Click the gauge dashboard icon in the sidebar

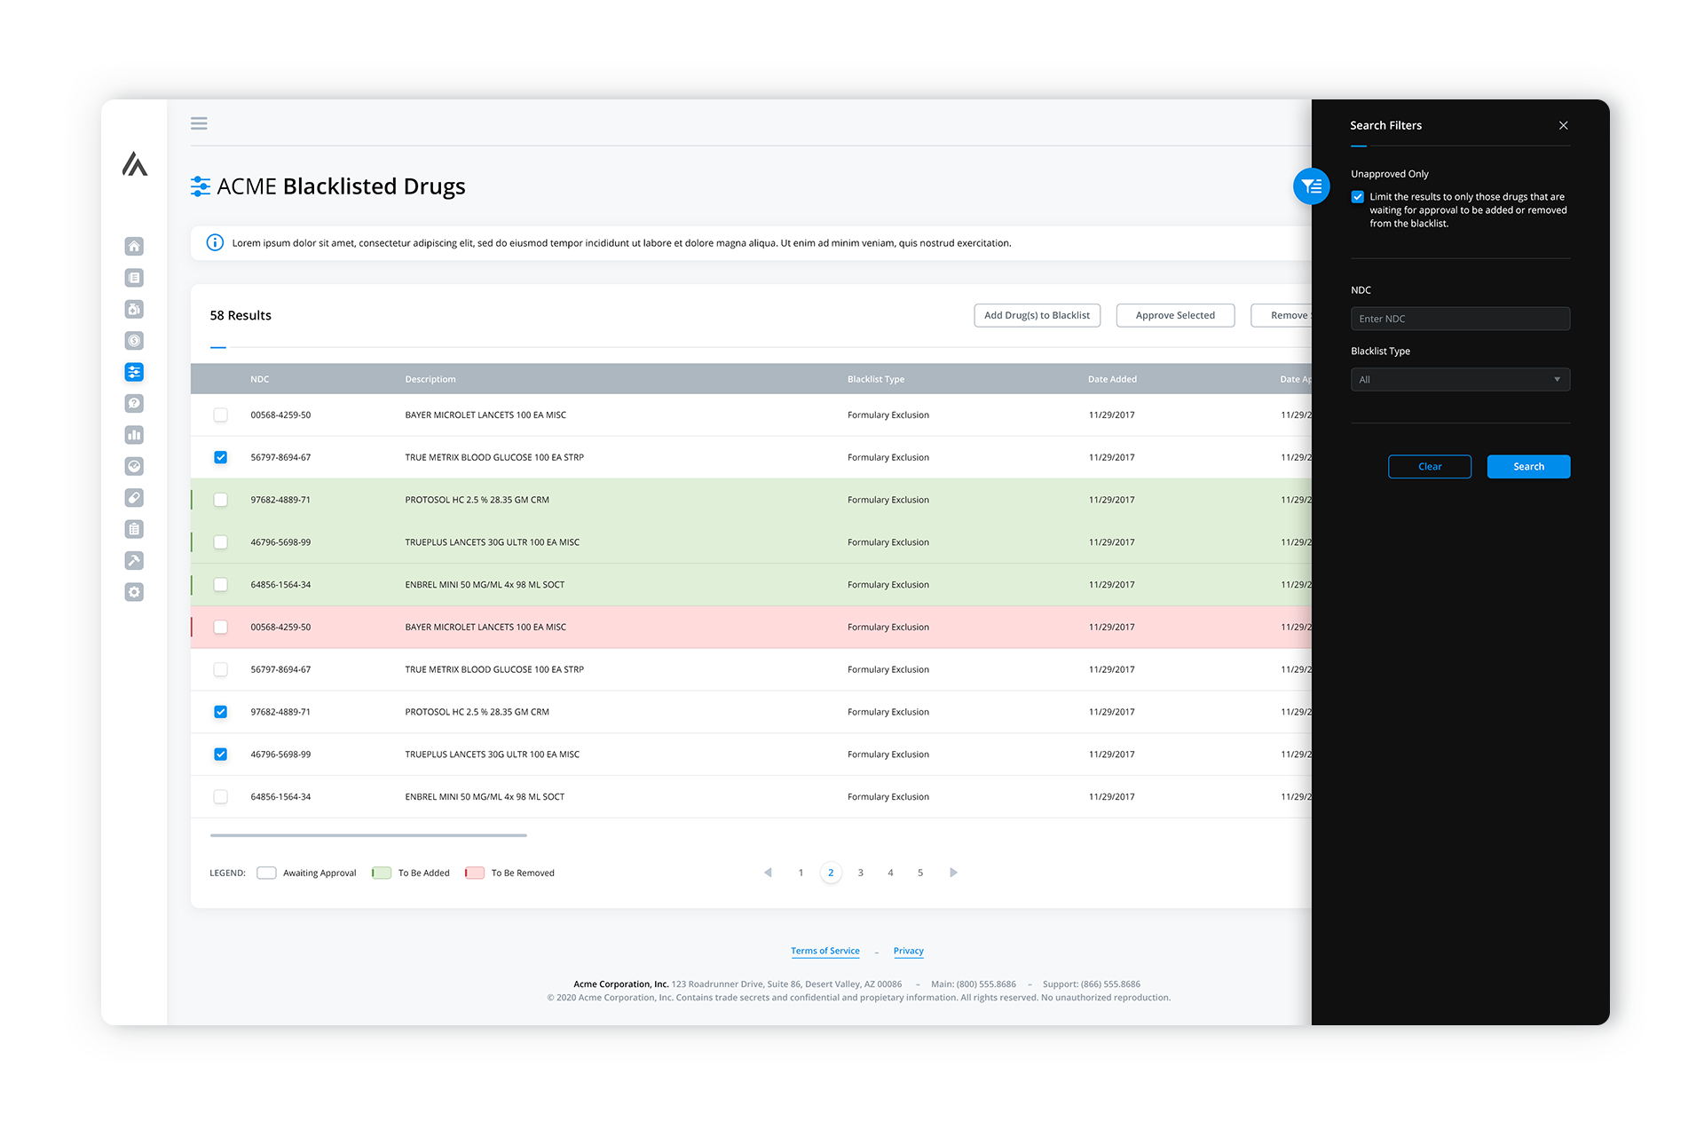(134, 466)
